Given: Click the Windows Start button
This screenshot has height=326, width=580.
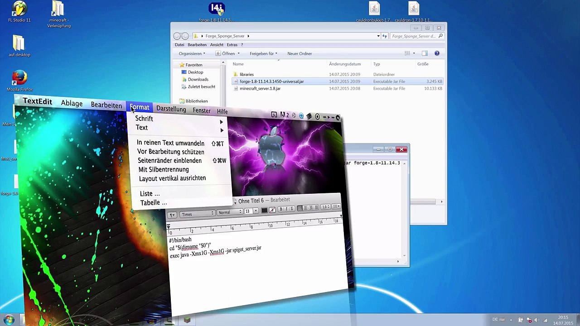Looking at the screenshot, I should 9,320.
